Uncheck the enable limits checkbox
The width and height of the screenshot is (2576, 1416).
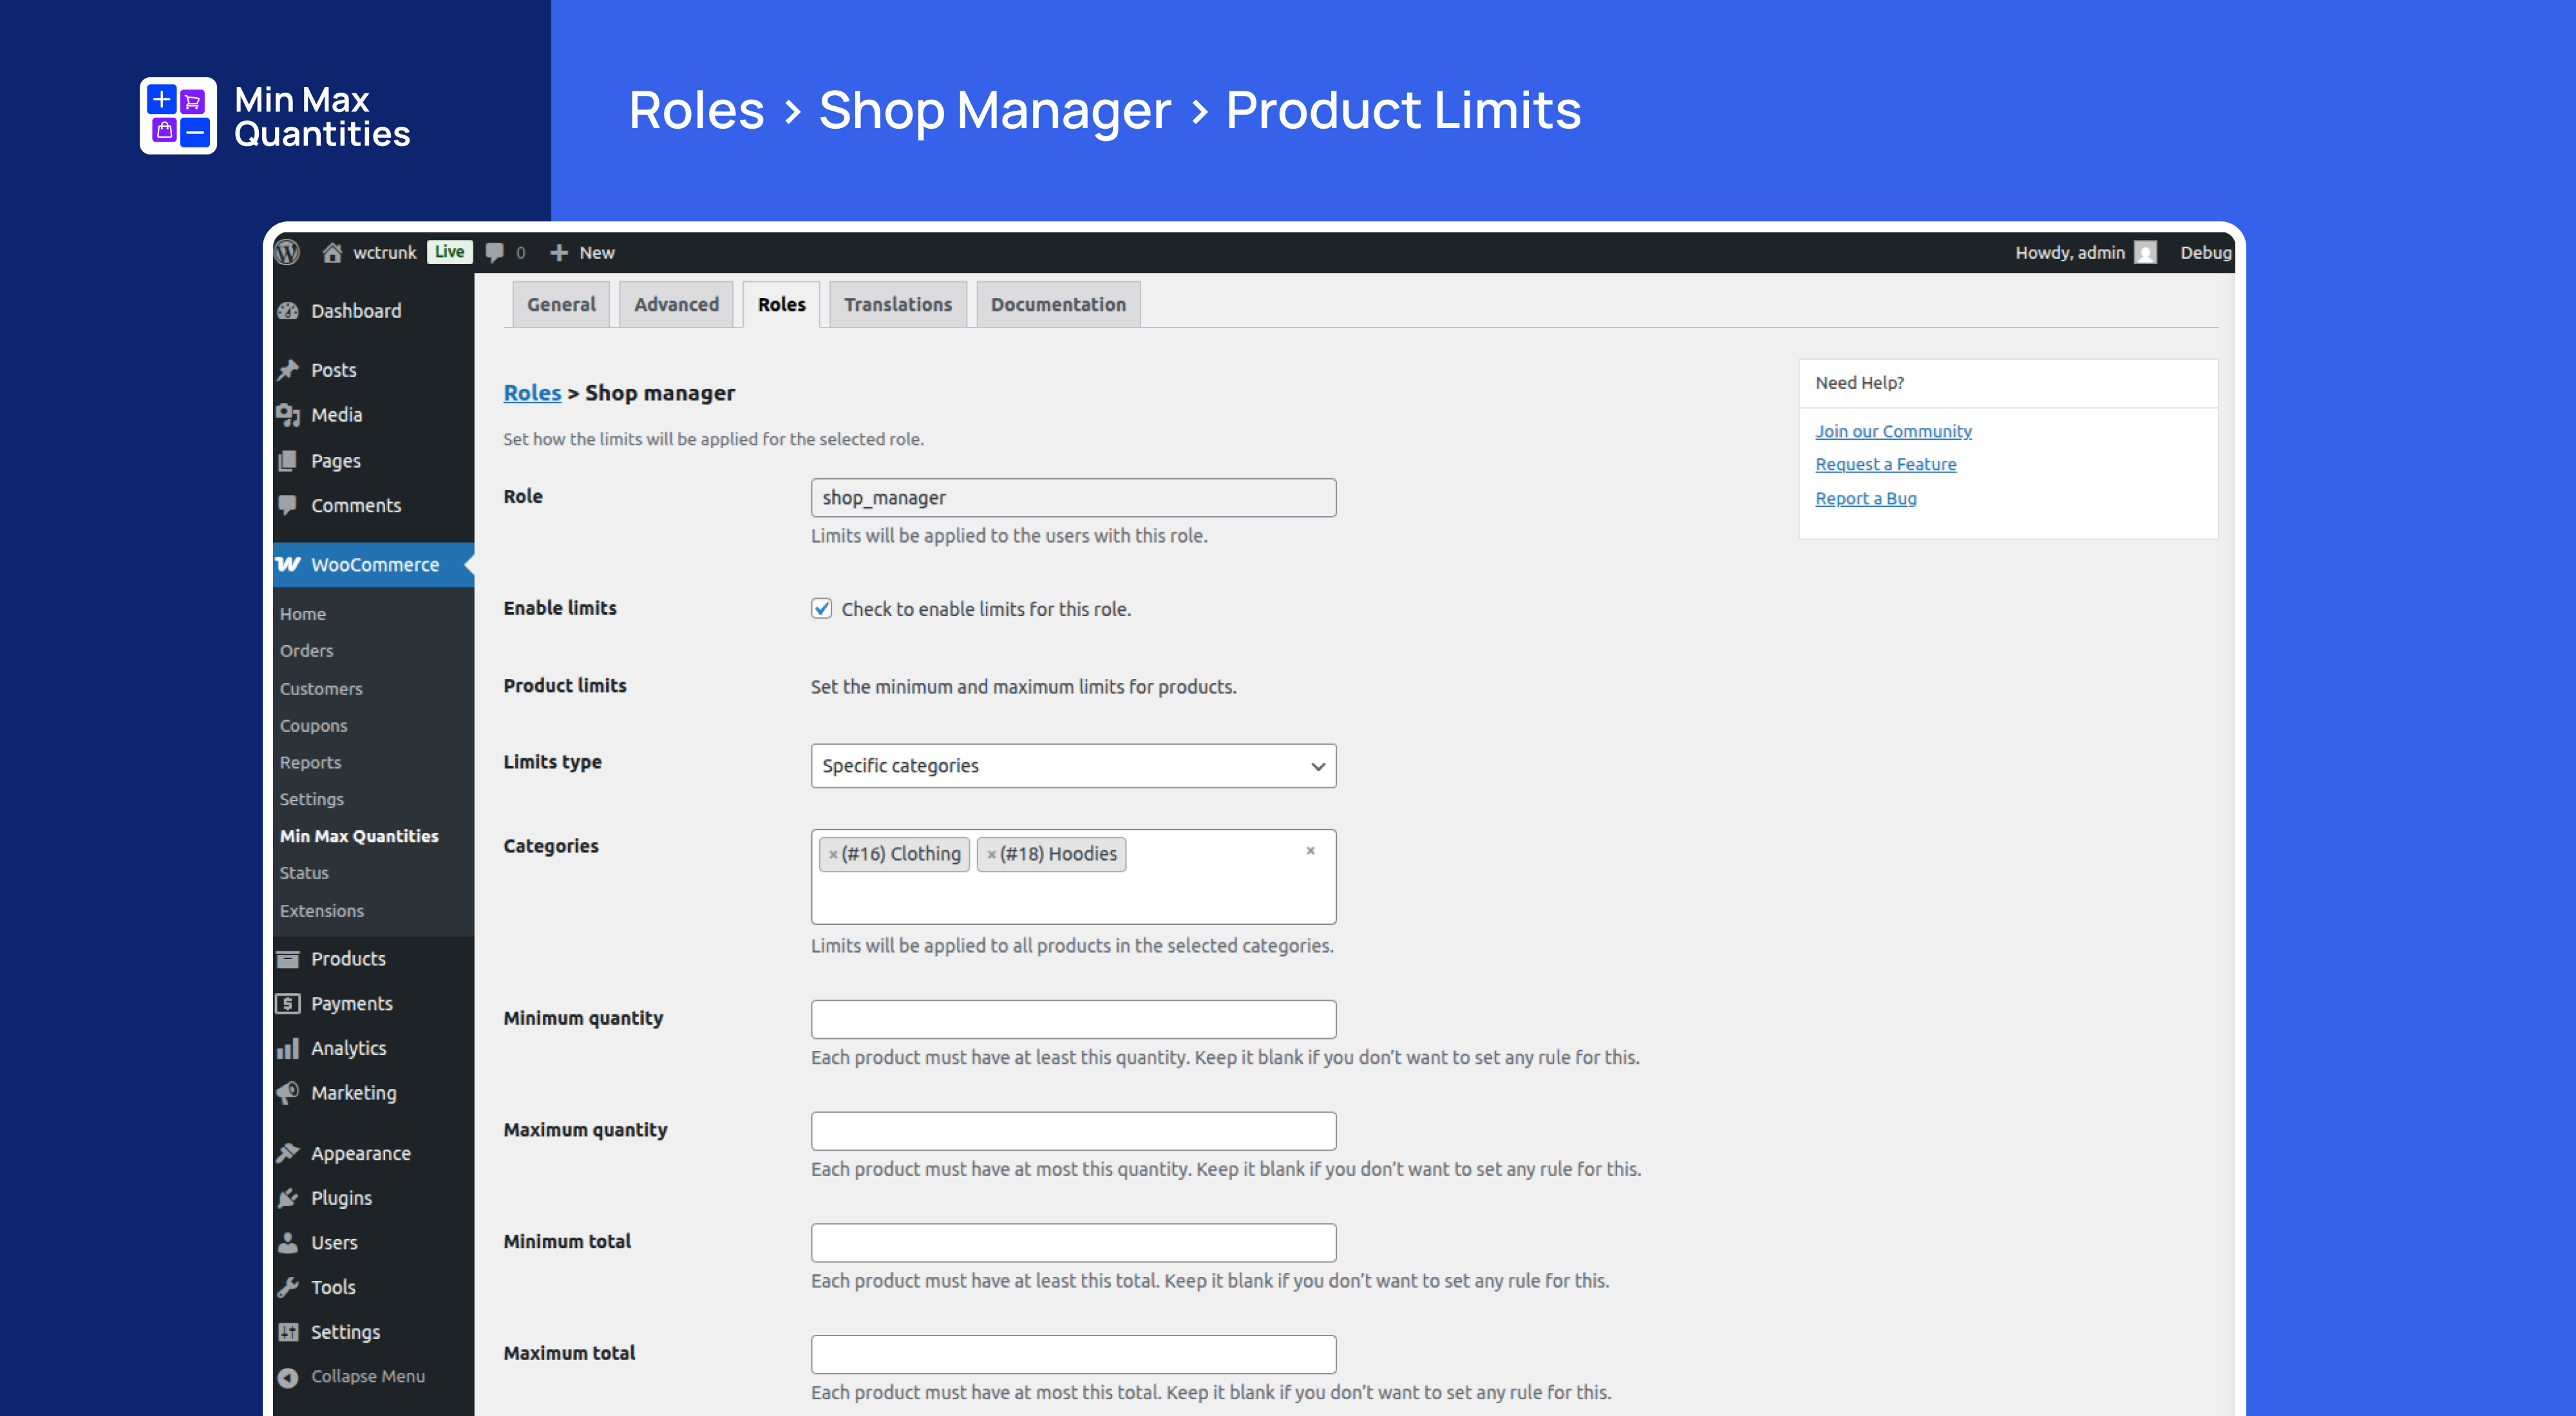(x=821, y=608)
